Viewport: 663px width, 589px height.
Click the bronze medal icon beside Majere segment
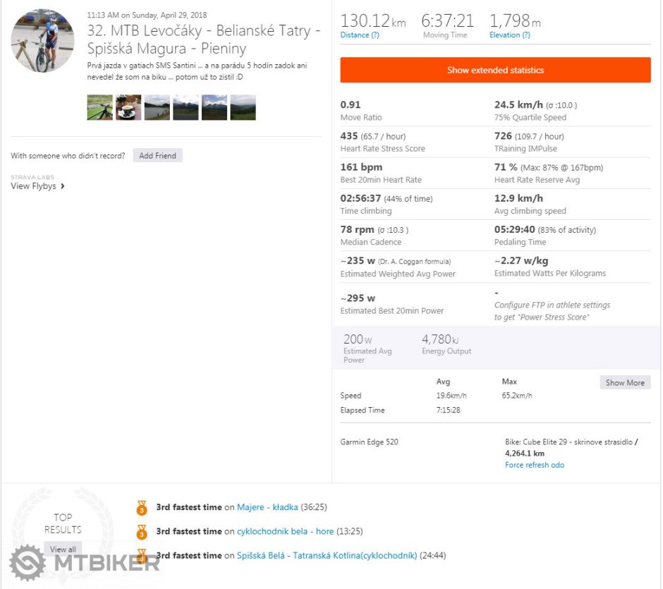[x=142, y=507]
